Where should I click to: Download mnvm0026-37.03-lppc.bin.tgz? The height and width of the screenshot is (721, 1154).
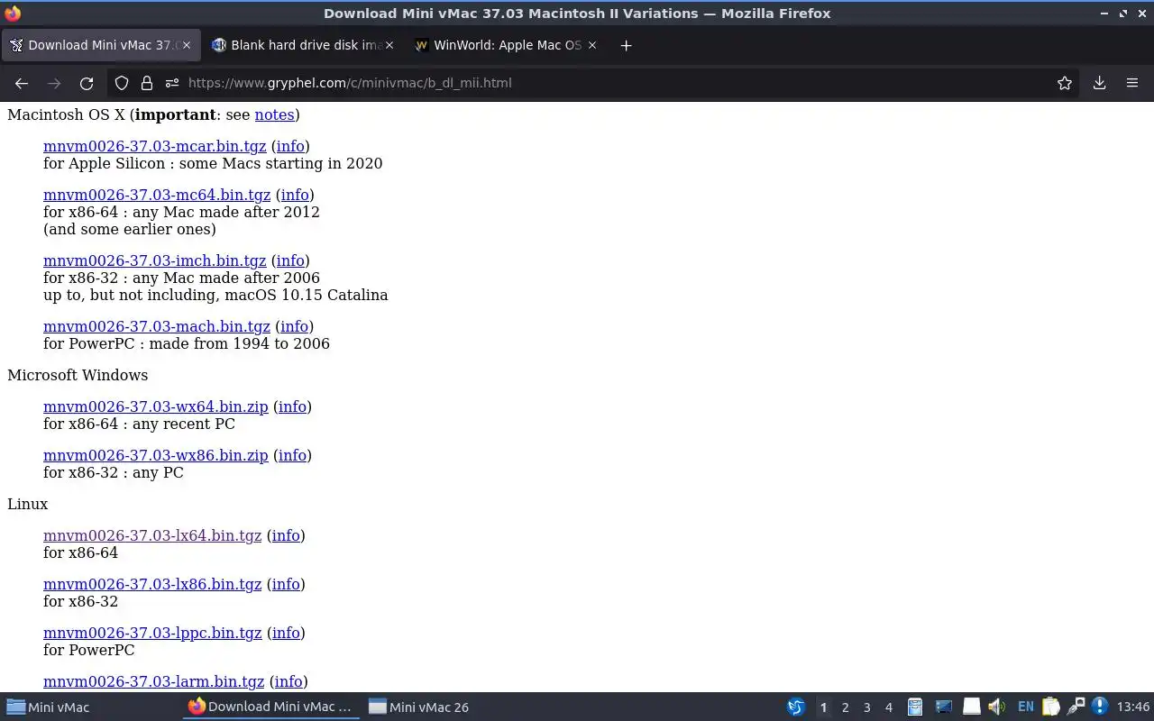pos(152,633)
